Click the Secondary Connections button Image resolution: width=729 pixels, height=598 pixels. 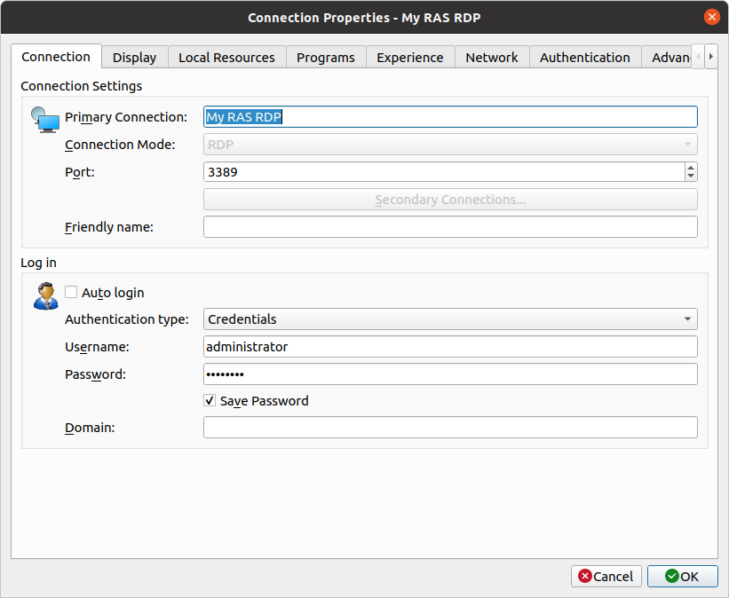450,200
